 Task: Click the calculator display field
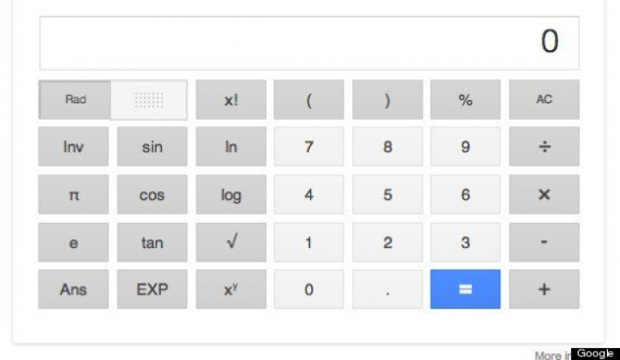tap(308, 42)
